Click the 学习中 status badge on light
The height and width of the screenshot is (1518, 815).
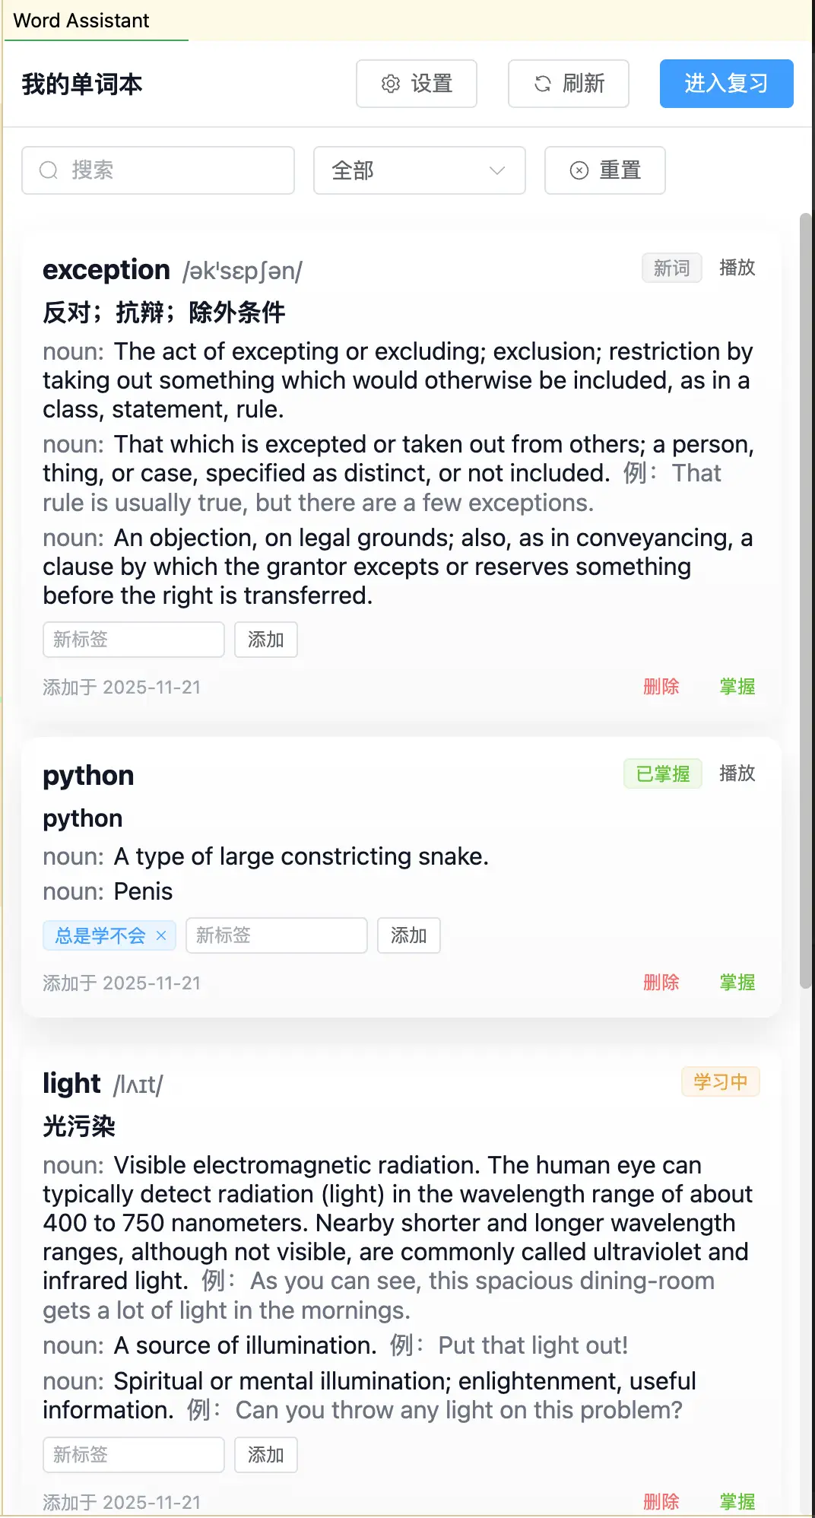720,1081
